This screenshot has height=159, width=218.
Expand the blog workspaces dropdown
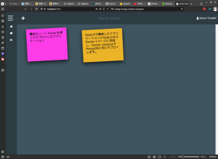pyautogui.click(x=14, y=4)
